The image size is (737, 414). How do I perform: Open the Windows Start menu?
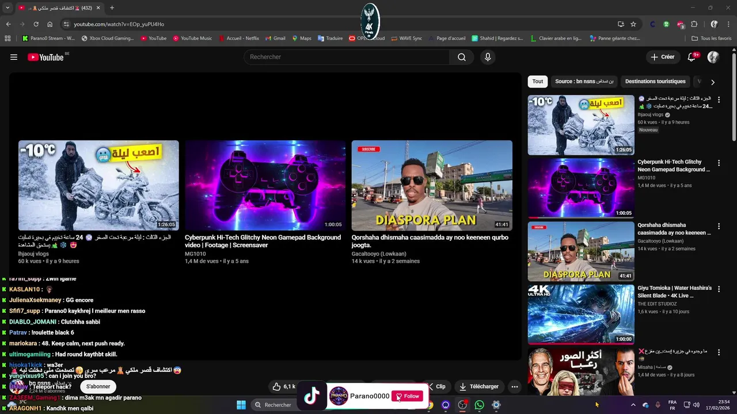(x=241, y=405)
